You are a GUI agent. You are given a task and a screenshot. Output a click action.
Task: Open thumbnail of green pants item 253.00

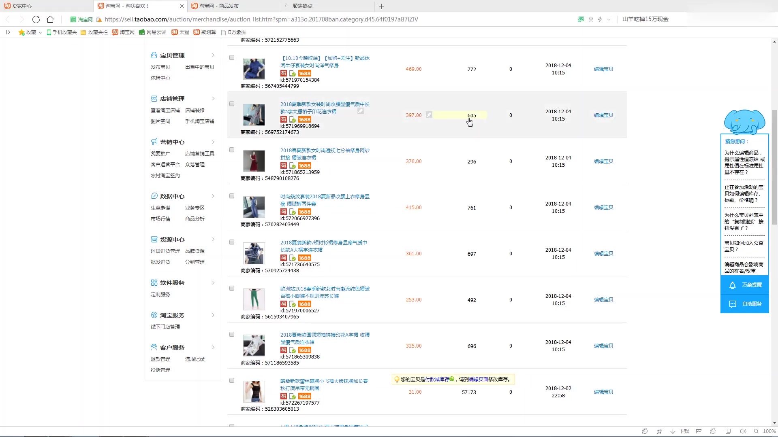[x=254, y=299]
